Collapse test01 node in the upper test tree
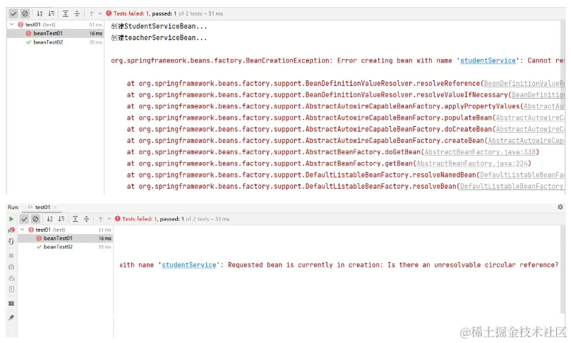The image size is (571, 343). pyautogui.click(x=12, y=25)
